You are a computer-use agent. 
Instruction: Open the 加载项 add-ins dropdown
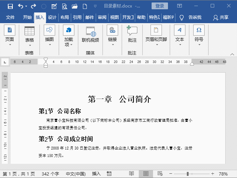point(69,36)
